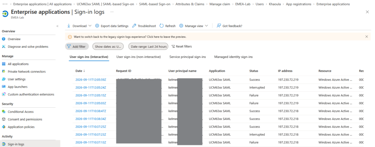This screenshot has height=147, width=375.
Task: Click Custom authentication extensions icon
Action: coord(4,94)
